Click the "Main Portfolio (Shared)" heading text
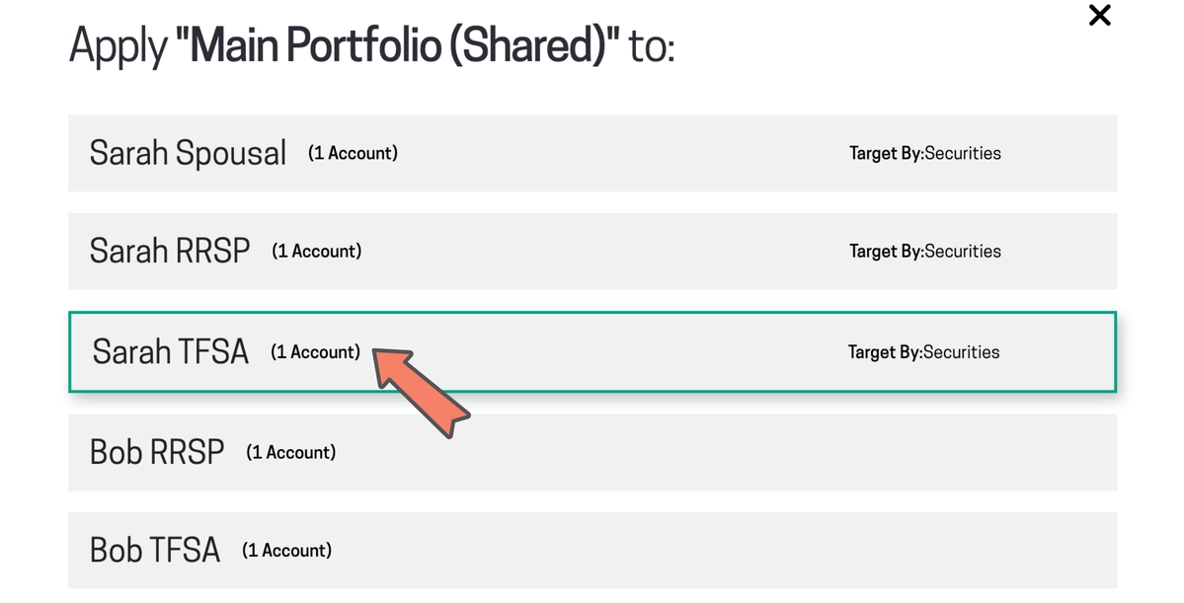The height and width of the screenshot is (603, 1184). (397, 45)
